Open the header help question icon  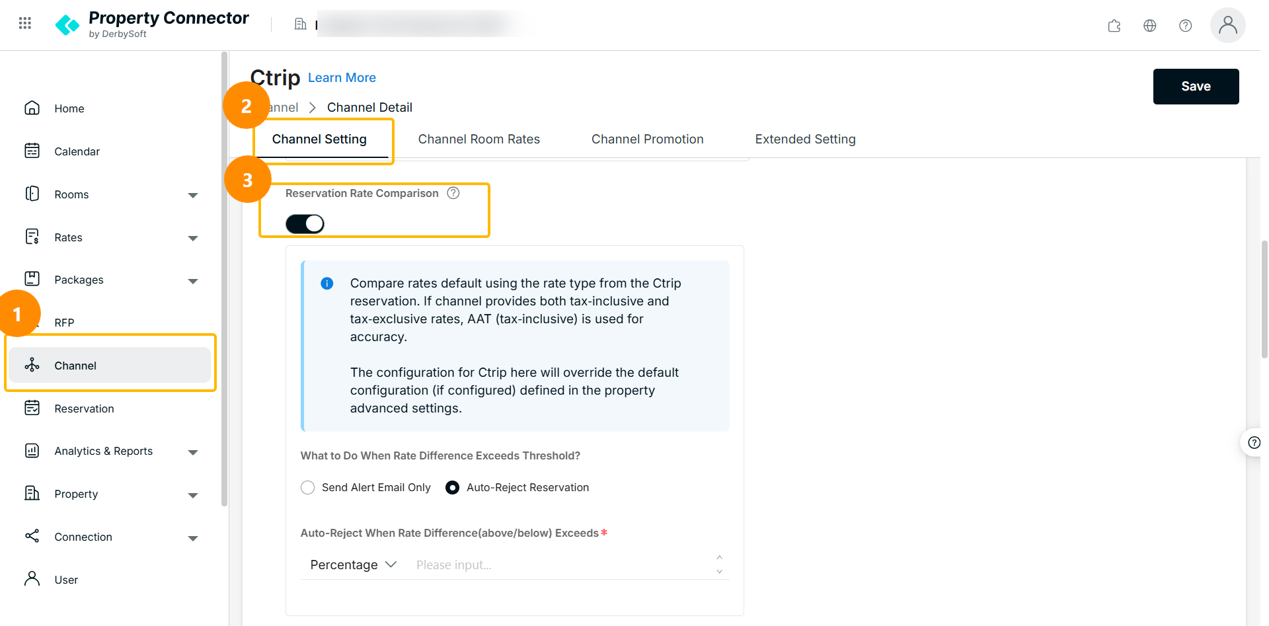[1186, 26]
